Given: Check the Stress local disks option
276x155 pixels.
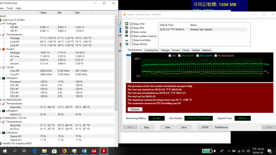Looking at the screenshot, I should click(x=131, y=40).
